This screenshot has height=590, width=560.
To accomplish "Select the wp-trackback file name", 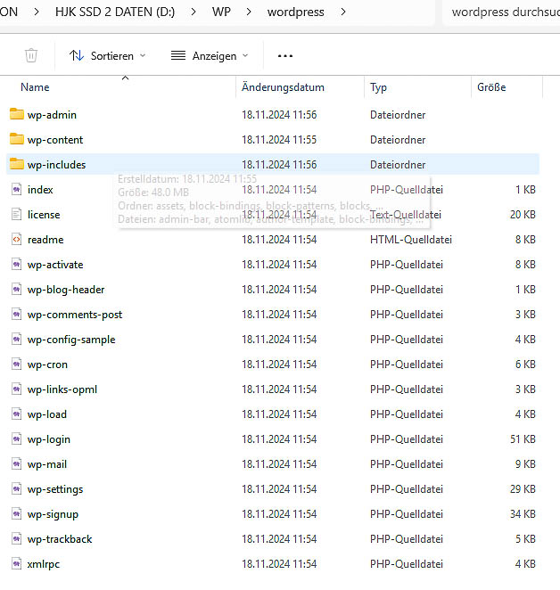I will [x=60, y=539].
